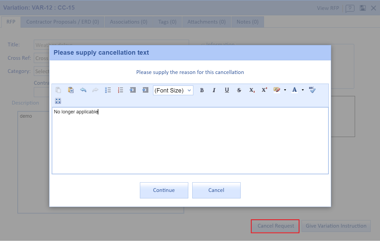This screenshot has height=241, width=380.
Task: Undo the last edit in editor
Action: coord(83,90)
